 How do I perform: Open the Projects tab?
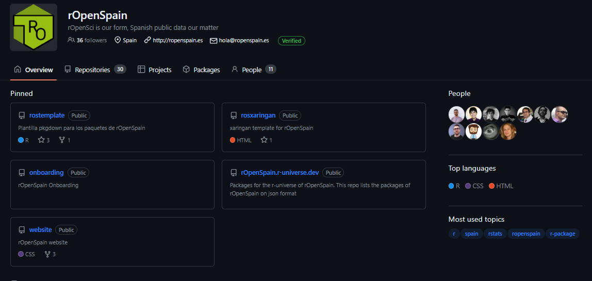(x=154, y=70)
